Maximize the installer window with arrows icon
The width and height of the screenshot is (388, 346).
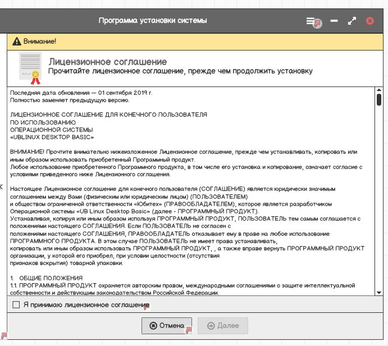(352, 21)
